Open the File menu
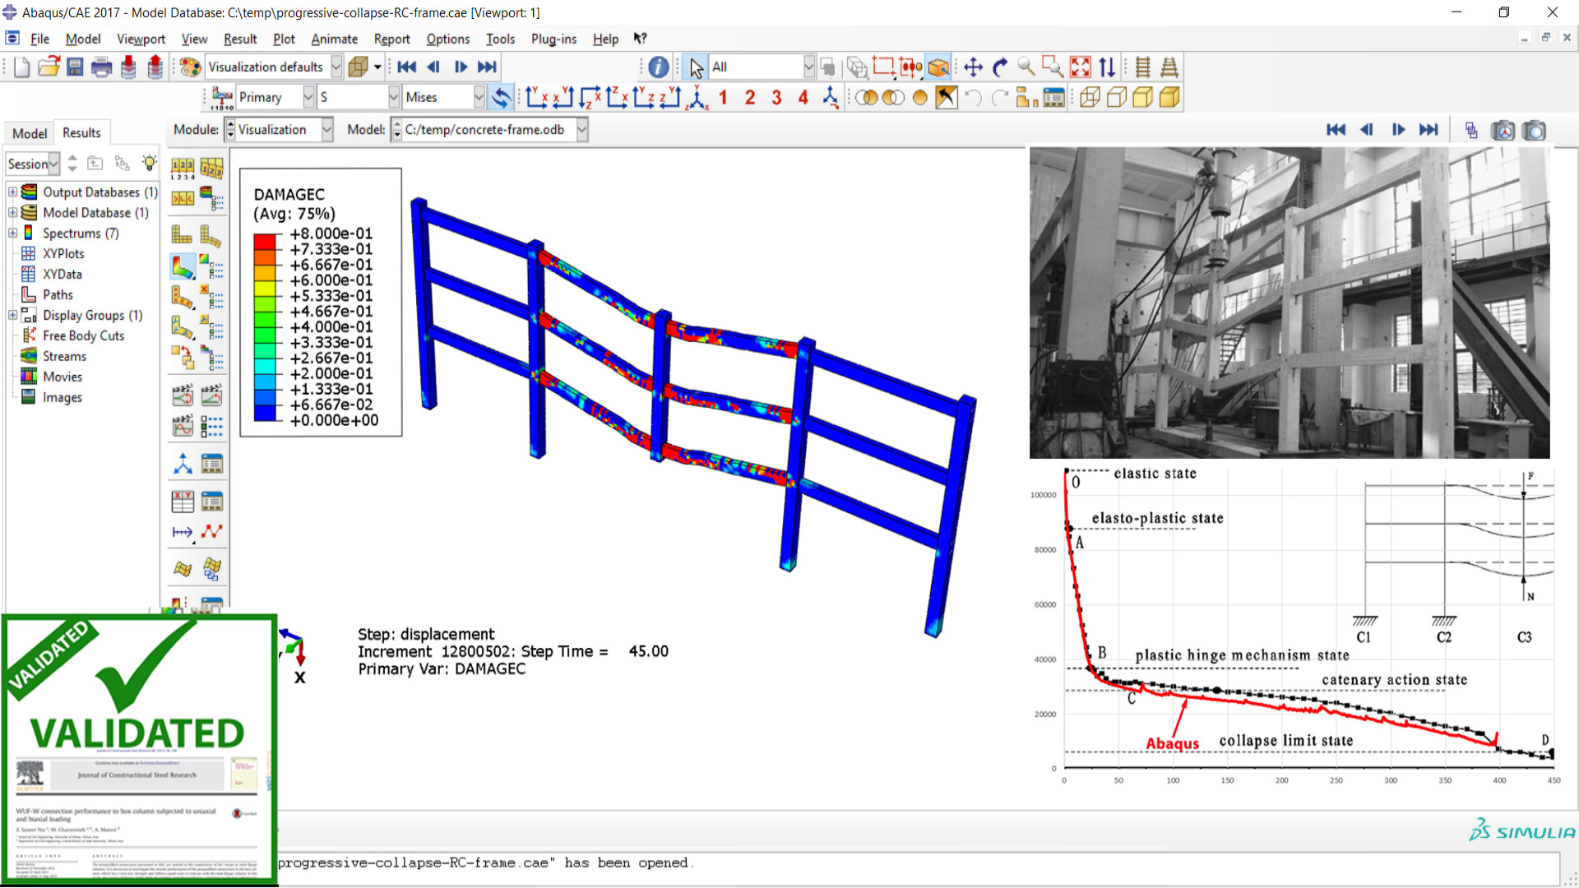Screen dimensions: 1579x888 tap(39, 39)
